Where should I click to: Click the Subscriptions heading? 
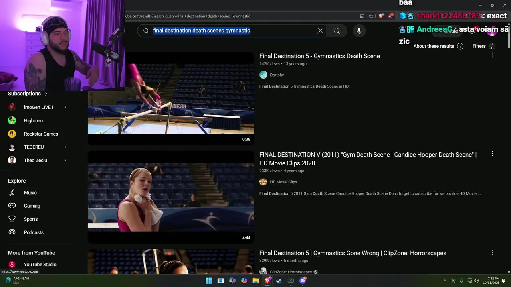point(24,94)
